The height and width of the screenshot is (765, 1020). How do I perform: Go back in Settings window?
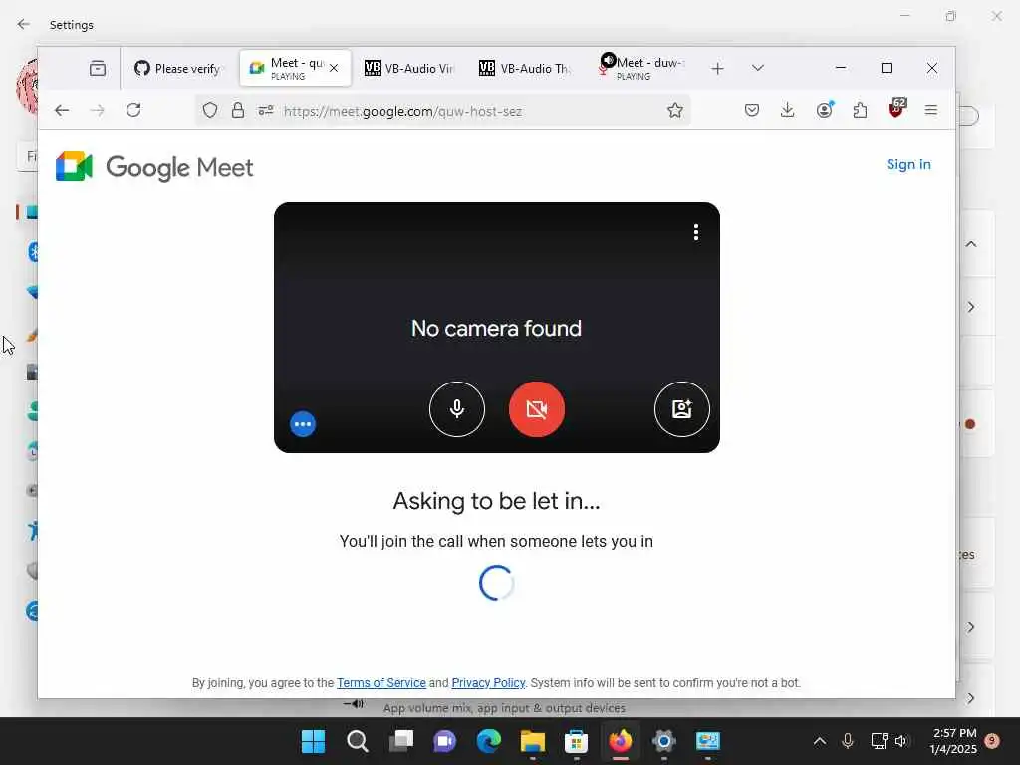click(x=24, y=24)
